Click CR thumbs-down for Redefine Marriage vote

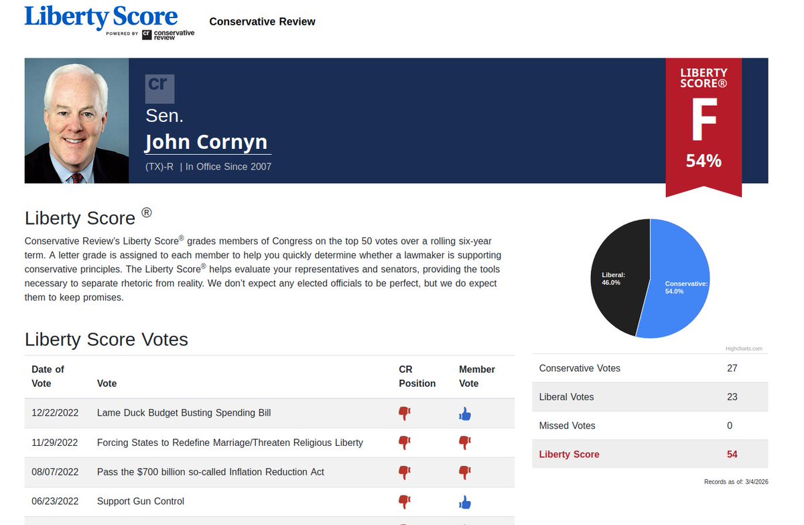404,443
